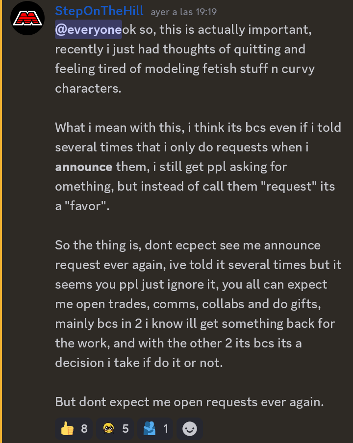Click the paragraph starting 'So the thing is'

click(x=198, y=304)
